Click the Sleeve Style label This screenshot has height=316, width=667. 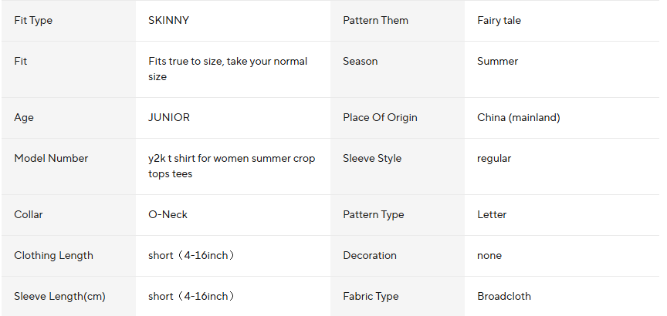click(x=372, y=158)
